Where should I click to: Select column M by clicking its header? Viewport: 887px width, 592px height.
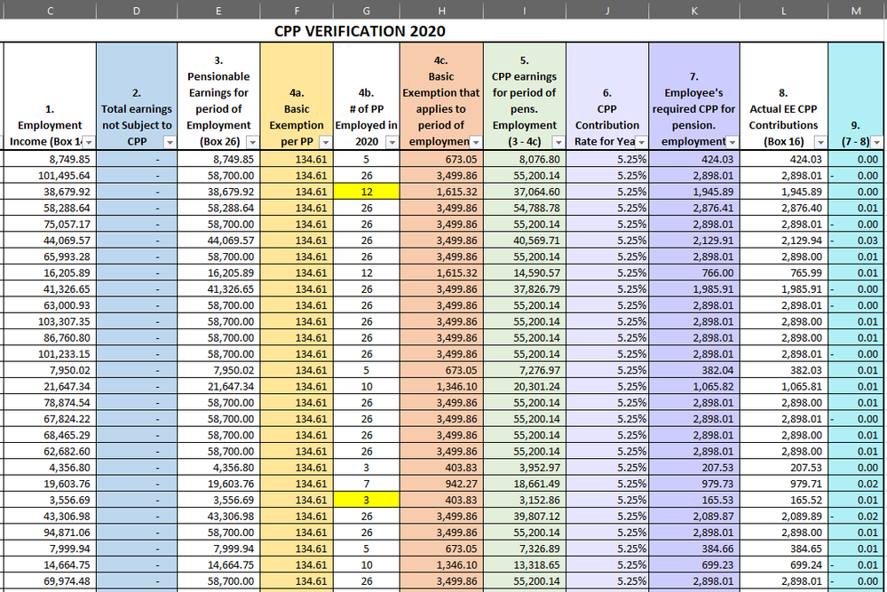tap(856, 11)
